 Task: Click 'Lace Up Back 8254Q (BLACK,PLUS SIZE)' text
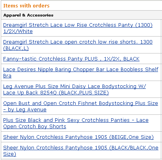click(56, 93)
